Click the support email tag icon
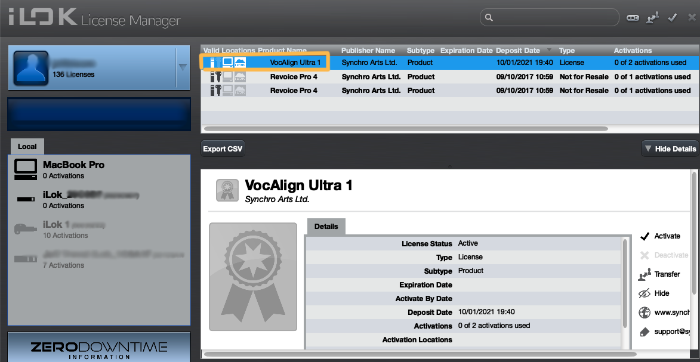Screen dimensions: 700x362 click(645, 332)
